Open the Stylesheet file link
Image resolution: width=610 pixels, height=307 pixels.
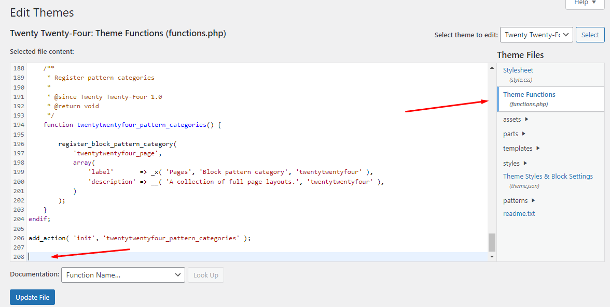(518, 70)
